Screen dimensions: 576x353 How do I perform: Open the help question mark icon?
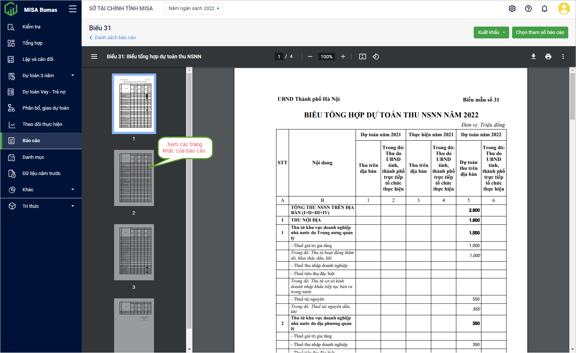(528, 8)
